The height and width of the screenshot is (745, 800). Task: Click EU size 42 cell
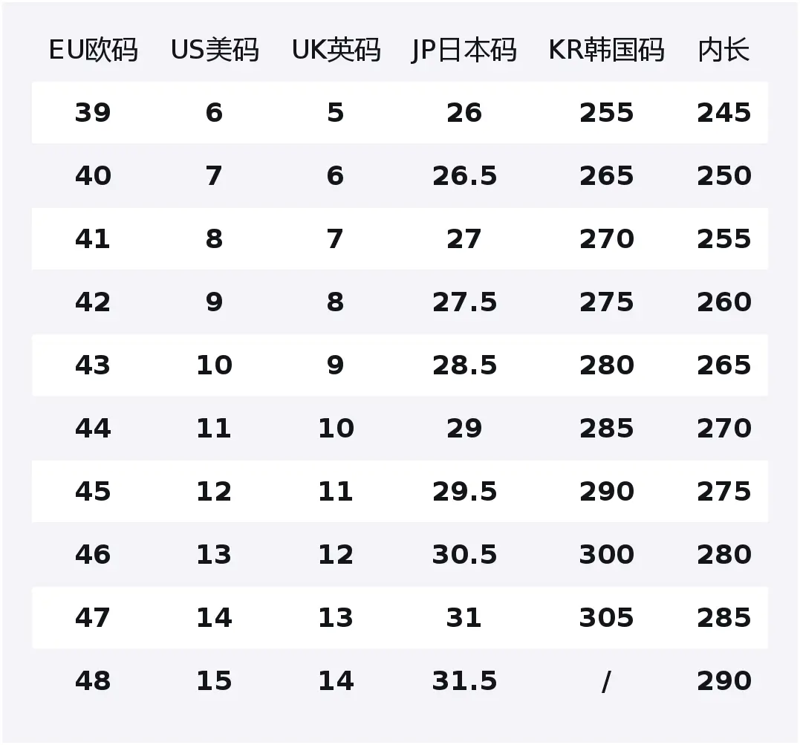pos(93,302)
